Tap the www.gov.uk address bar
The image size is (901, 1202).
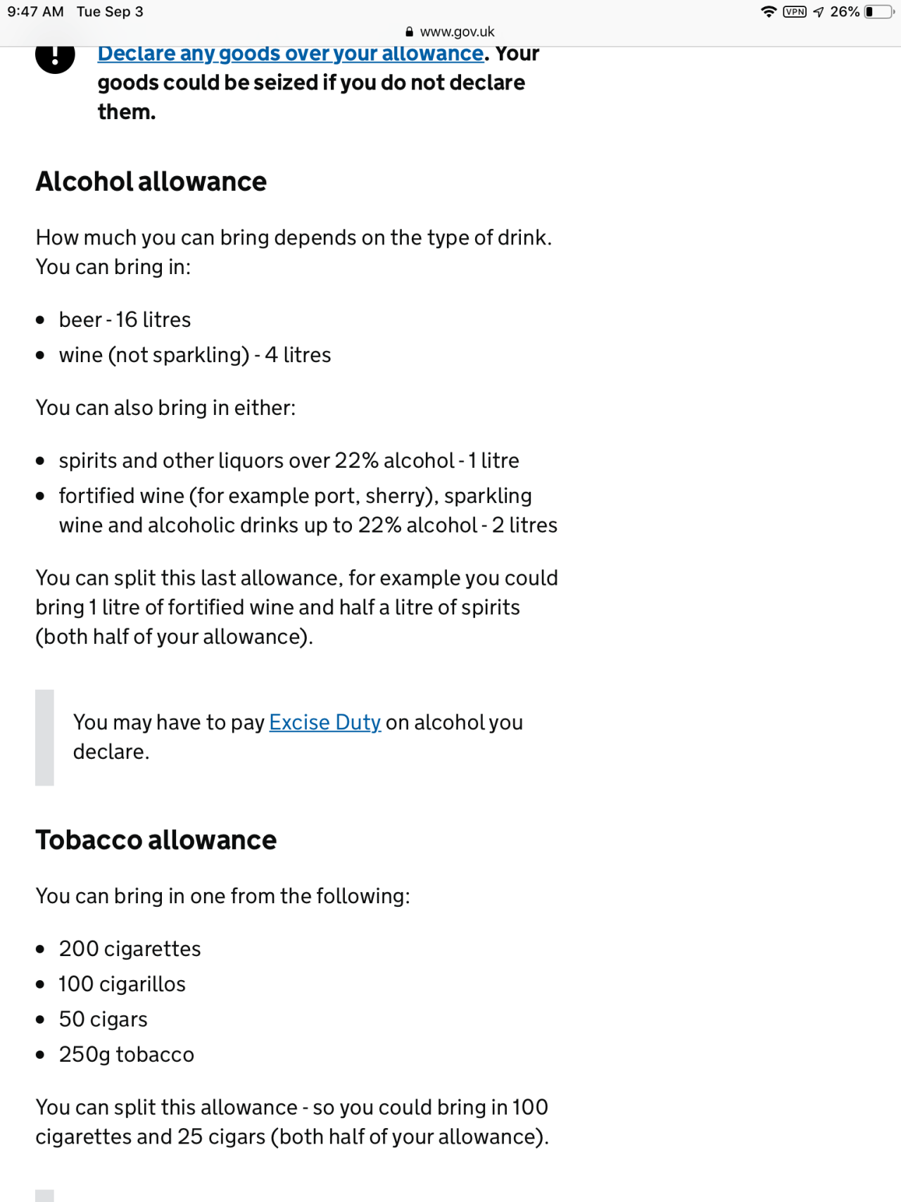click(x=457, y=32)
